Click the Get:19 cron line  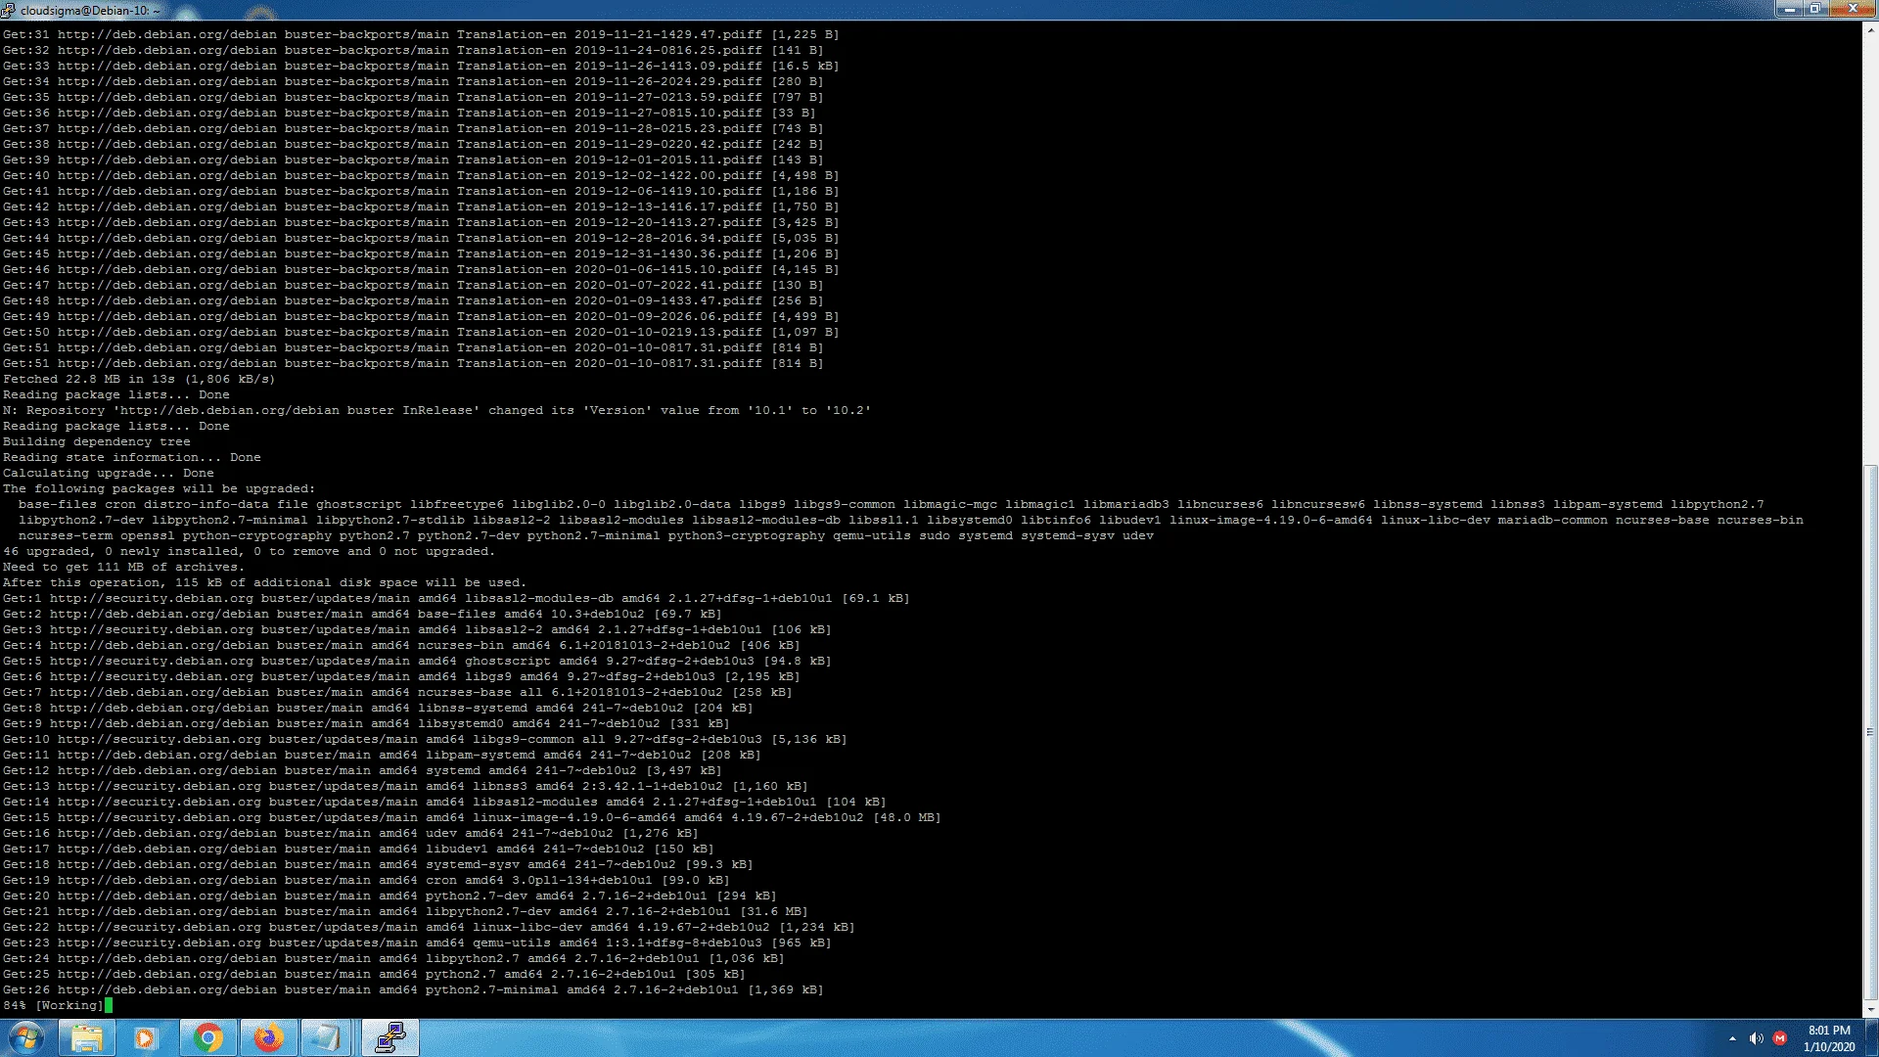coord(366,880)
